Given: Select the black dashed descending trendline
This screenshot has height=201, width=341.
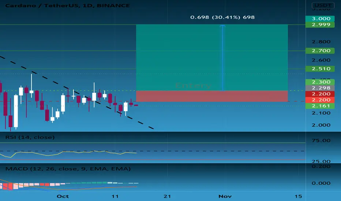Looking at the screenshot, I should tap(76, 93).
